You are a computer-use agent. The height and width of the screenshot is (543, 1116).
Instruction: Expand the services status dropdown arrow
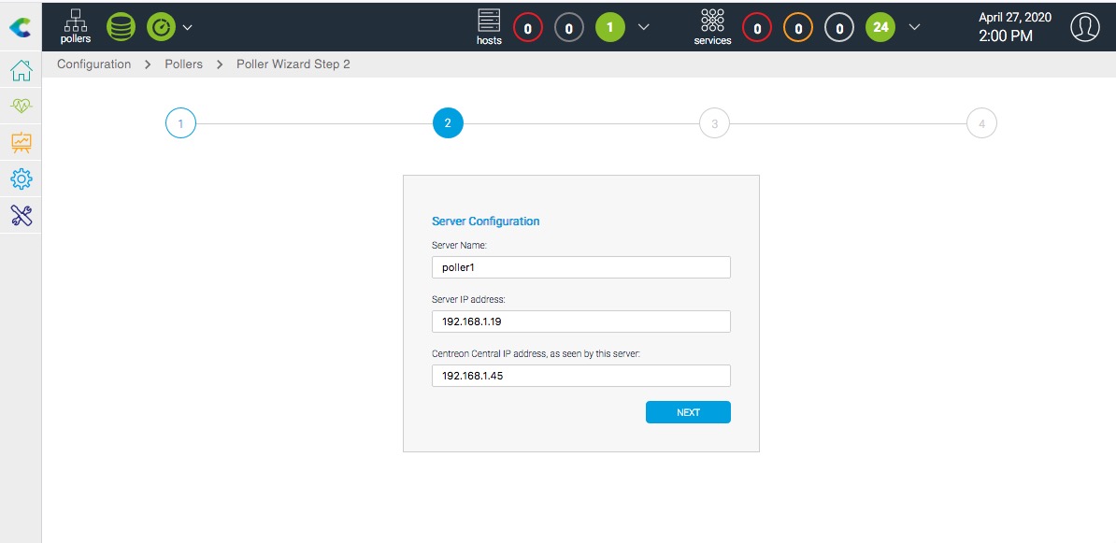pos(914,27)
